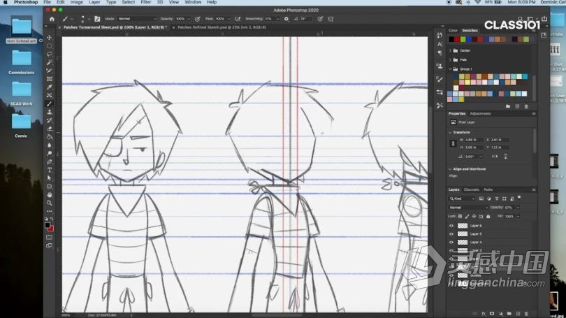Screen dimensions: 566x318
Task: Create new swatch in Swatches panel
Action: [x=517, y=106]
